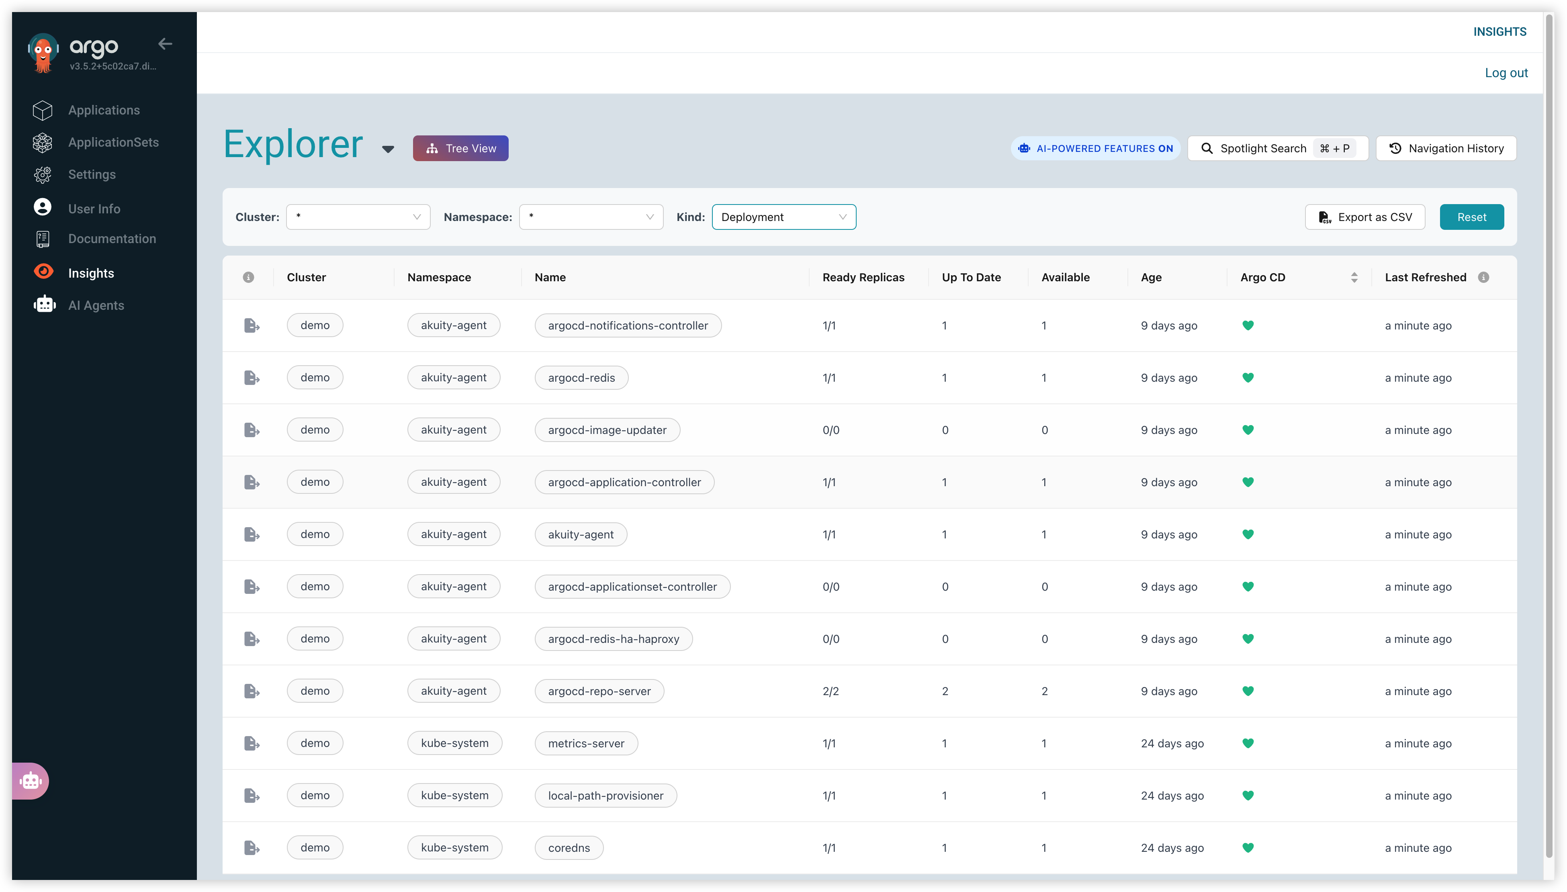Open Spotlight Search
The width and height of the screenshot is (1567, 892).
pyautogui.click(x=1278, y=148)
